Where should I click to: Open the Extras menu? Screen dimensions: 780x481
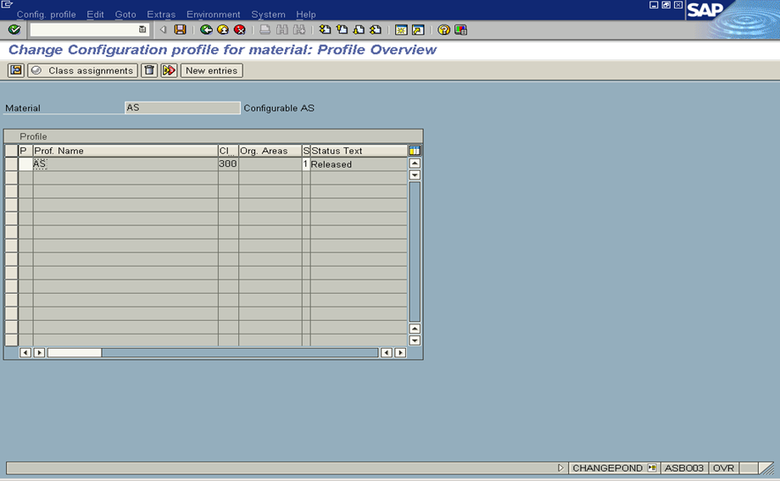pos(161,14)
